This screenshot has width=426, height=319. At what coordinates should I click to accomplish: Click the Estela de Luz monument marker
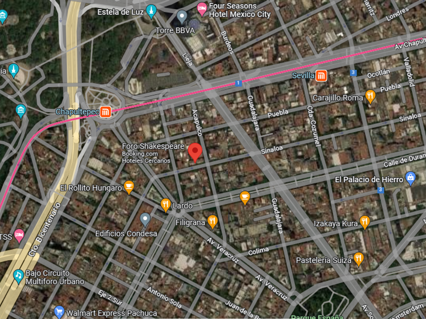[151, 12]
